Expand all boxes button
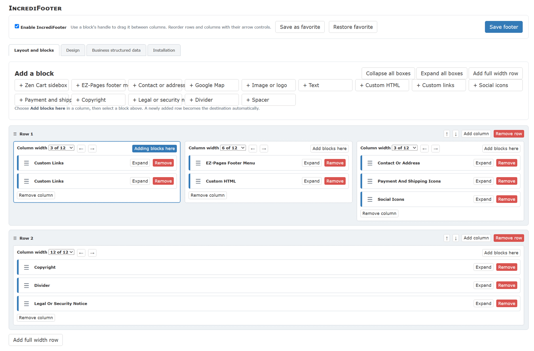 pyautogui.click(x=441, y=73)
